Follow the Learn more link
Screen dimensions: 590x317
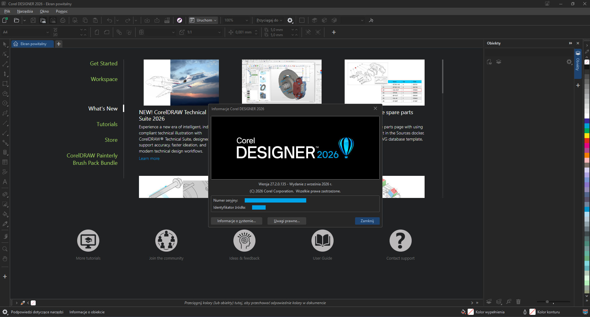[149, 159]
